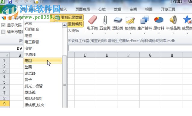192x116 pixels.
Task: Select 电容 in the dropdown list
Action: pyautogui.click(x=43, y=48)
